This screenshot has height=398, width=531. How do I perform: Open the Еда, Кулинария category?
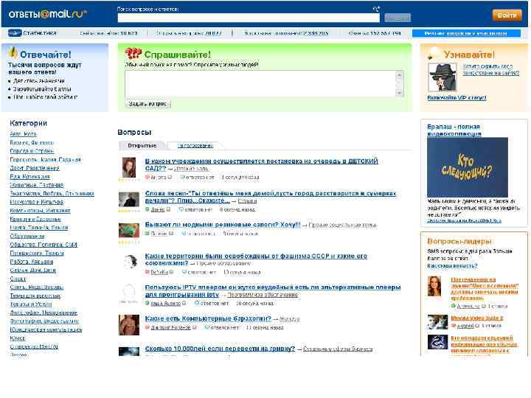click(29, 176)
